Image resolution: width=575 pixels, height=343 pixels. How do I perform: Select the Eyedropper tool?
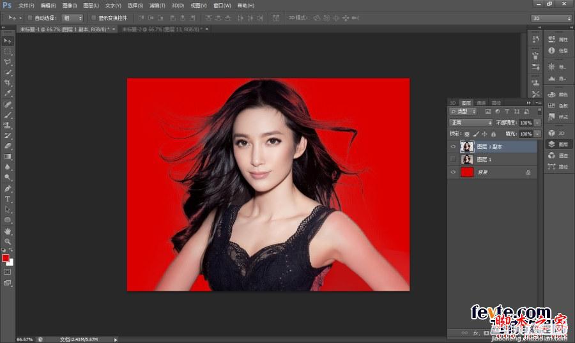pos(7,93)
